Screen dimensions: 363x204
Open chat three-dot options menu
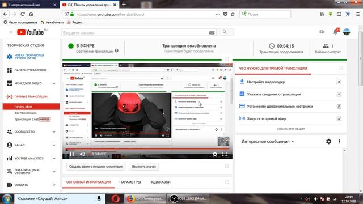click(x=339, y=141)
